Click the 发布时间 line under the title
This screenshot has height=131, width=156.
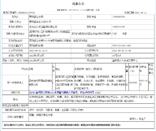pos(78,10)
